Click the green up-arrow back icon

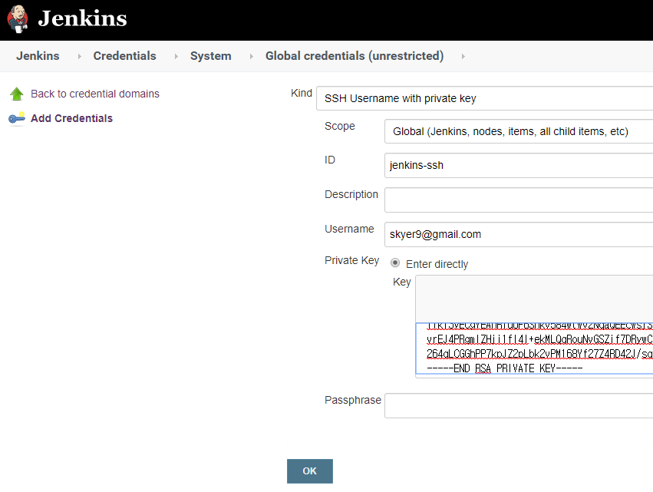(17, 94)
